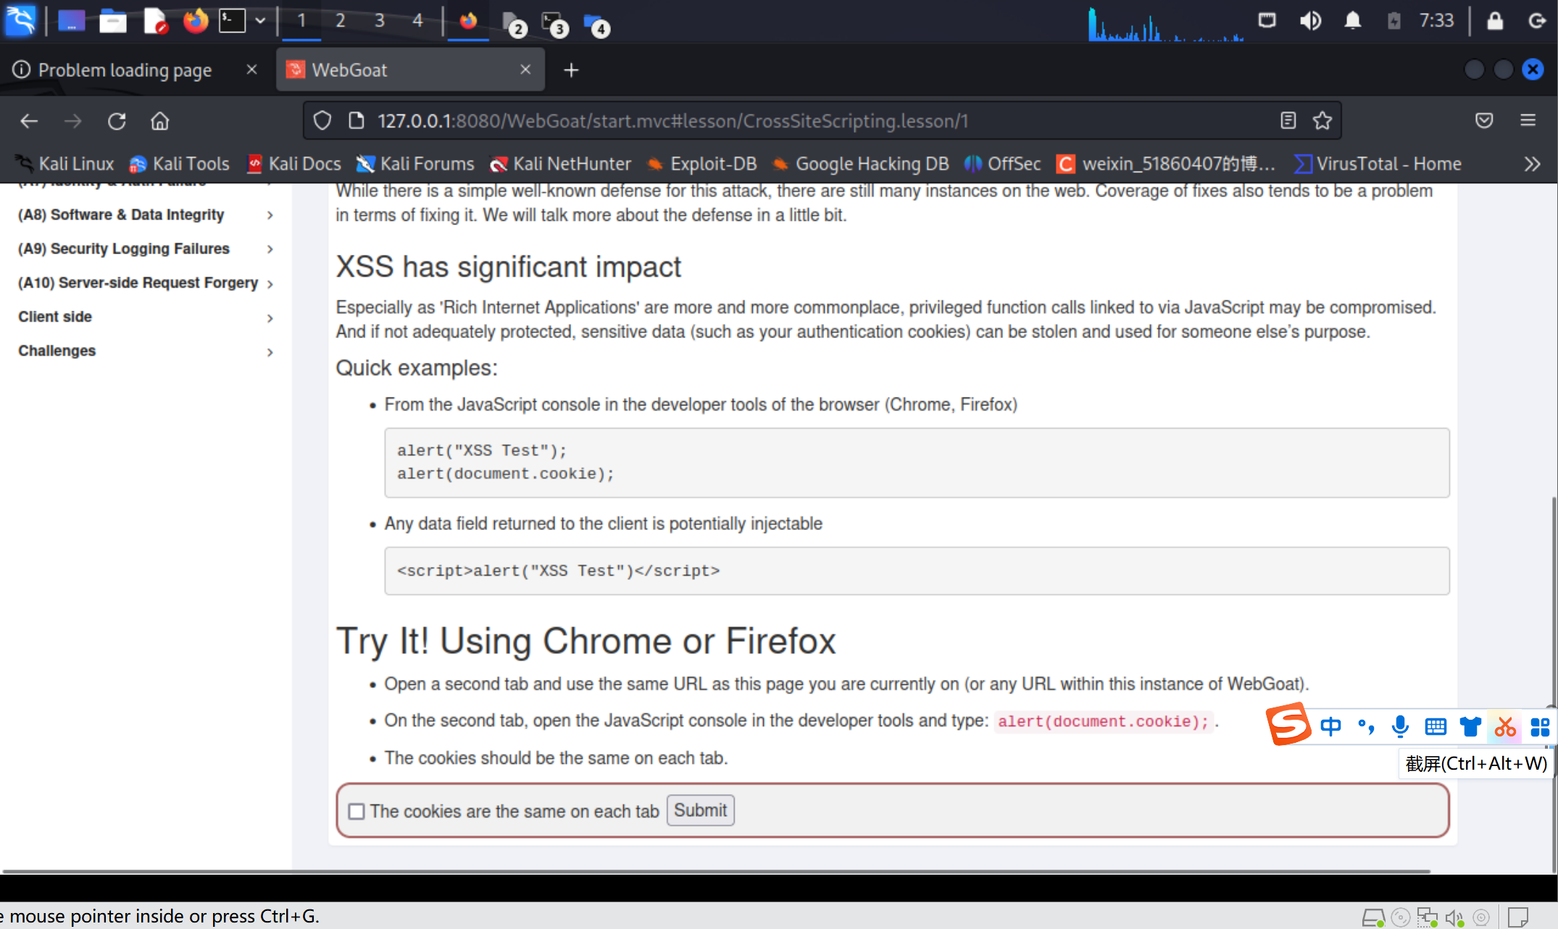This screenshot has height=929, width=1558.
Task: Open the Kali Tools bookmark
Action: [x=179, y=164]
